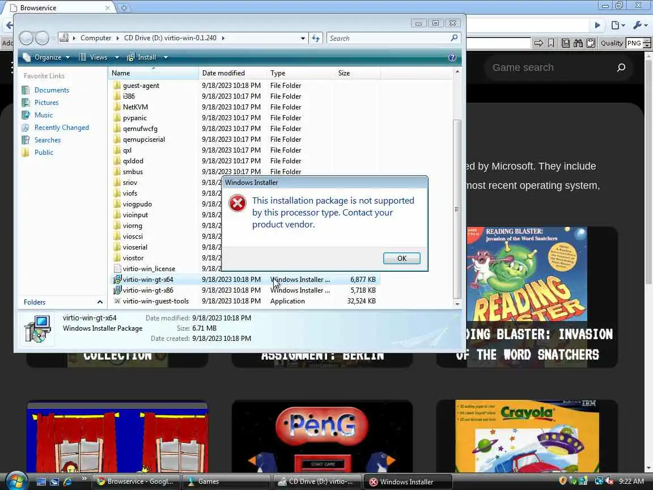653x490 pixels.
Task: Click the Internet Explorer quick launch icon
Action: point(67,481)
